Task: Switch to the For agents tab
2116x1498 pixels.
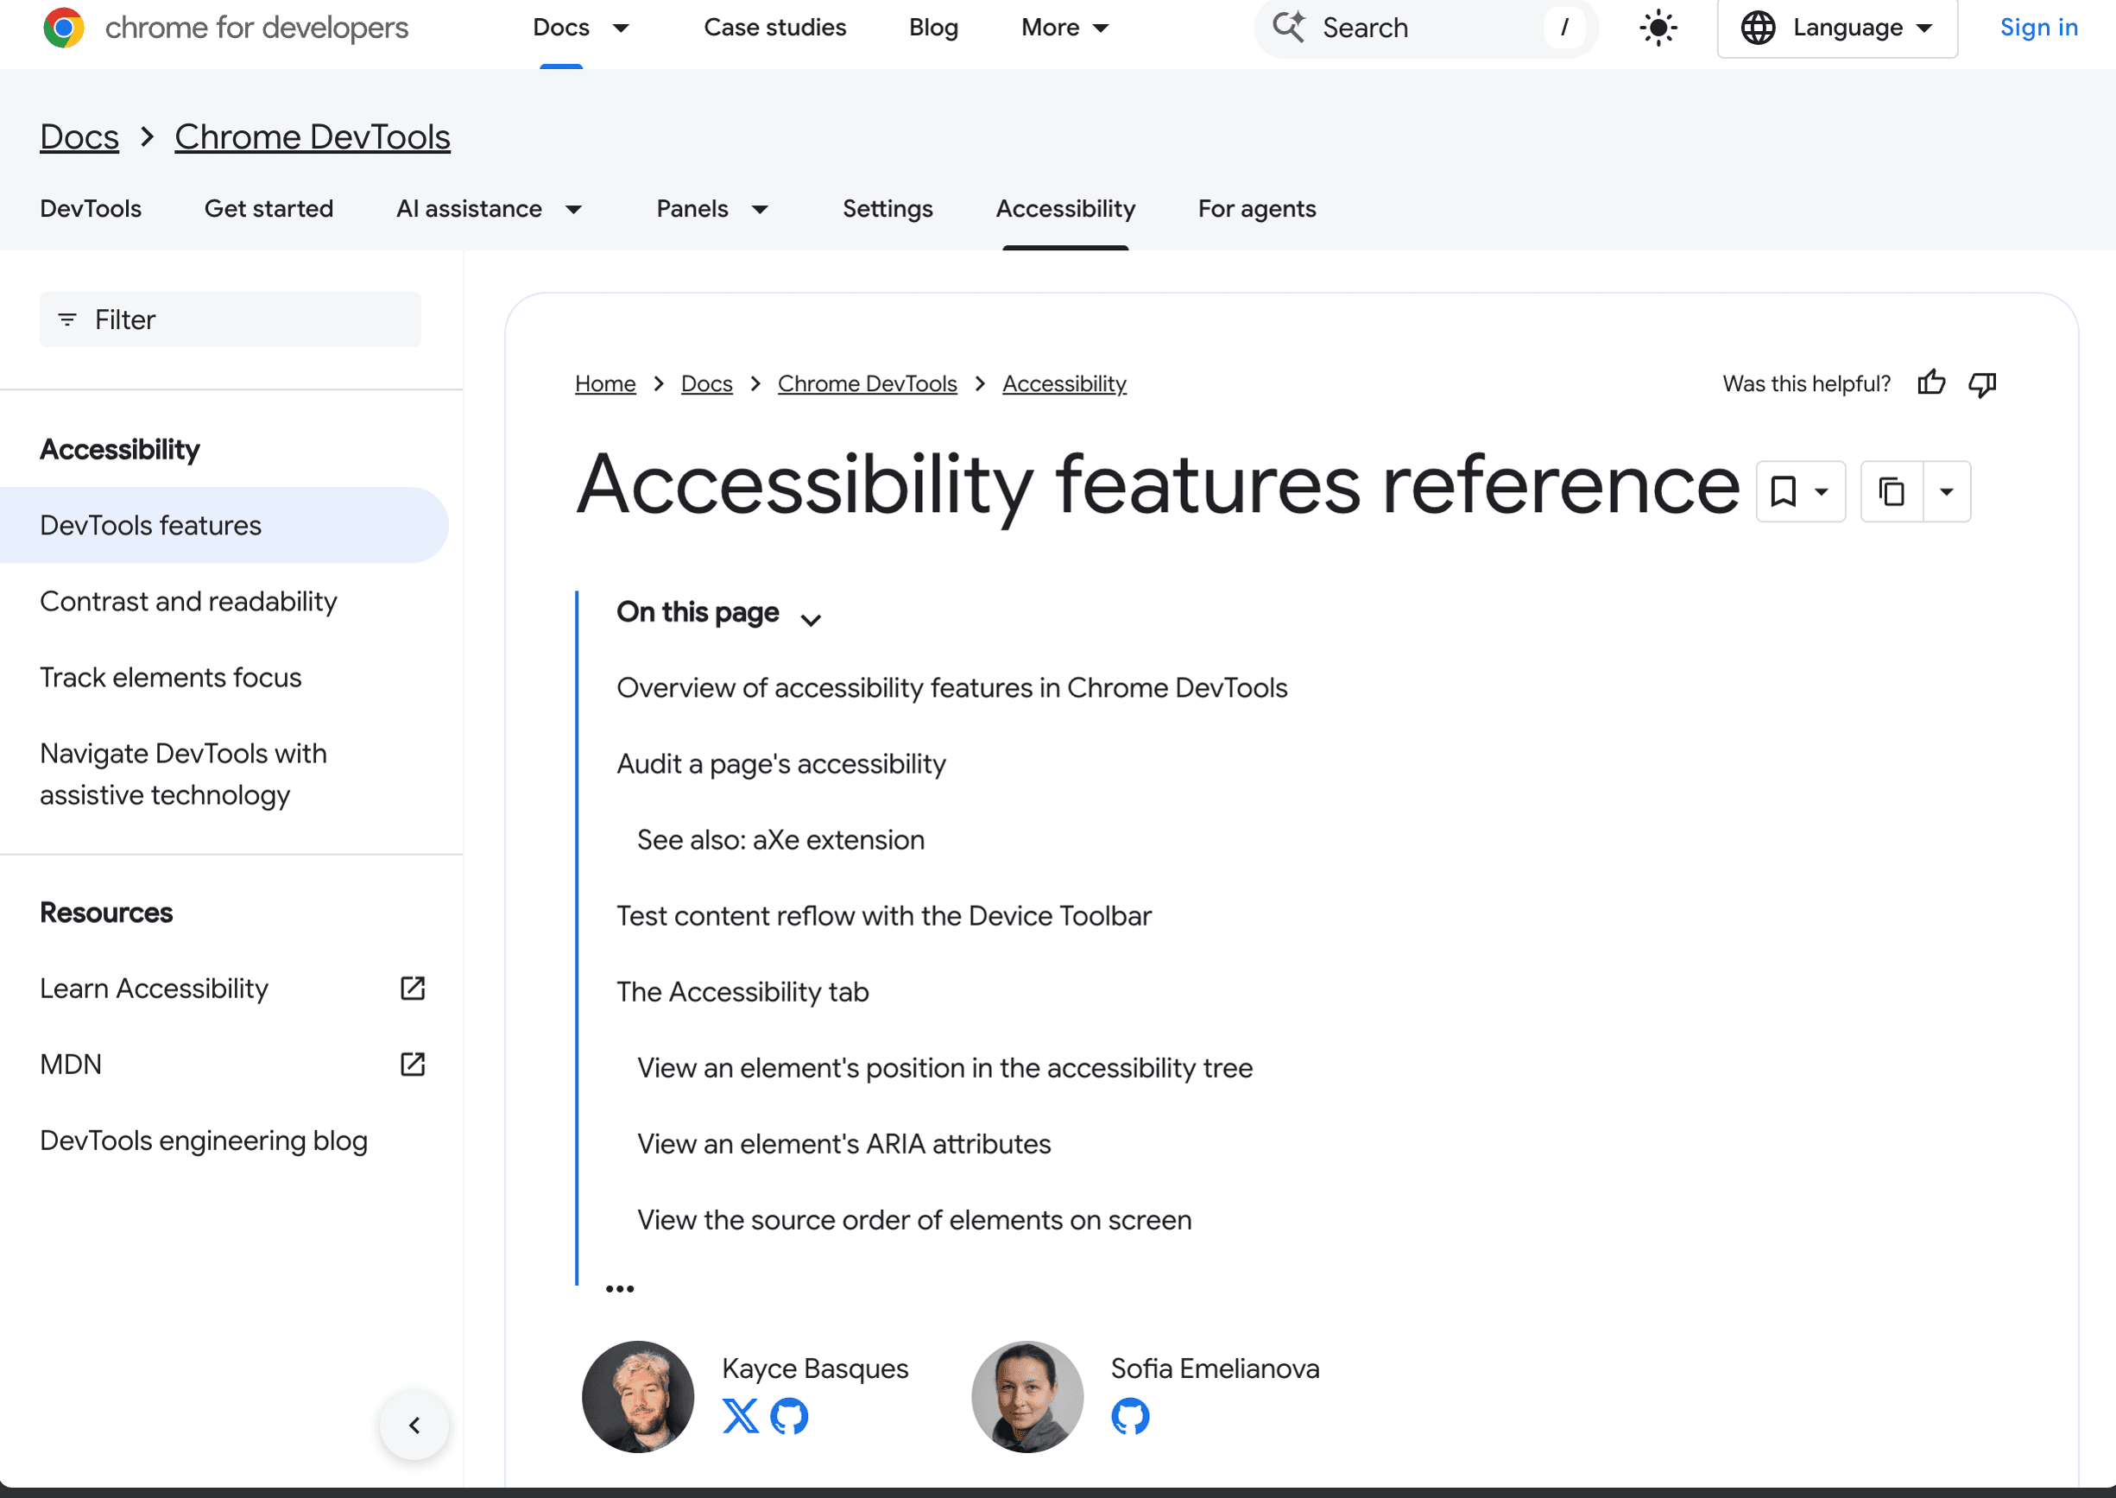Action: tap(1256, 208)
